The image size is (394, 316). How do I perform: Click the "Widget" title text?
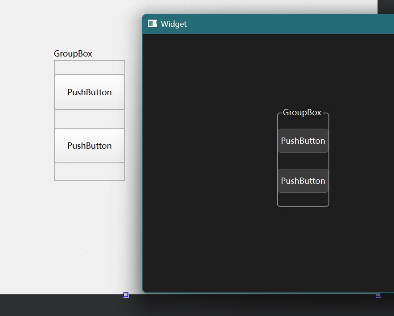(x=173, y=24)
